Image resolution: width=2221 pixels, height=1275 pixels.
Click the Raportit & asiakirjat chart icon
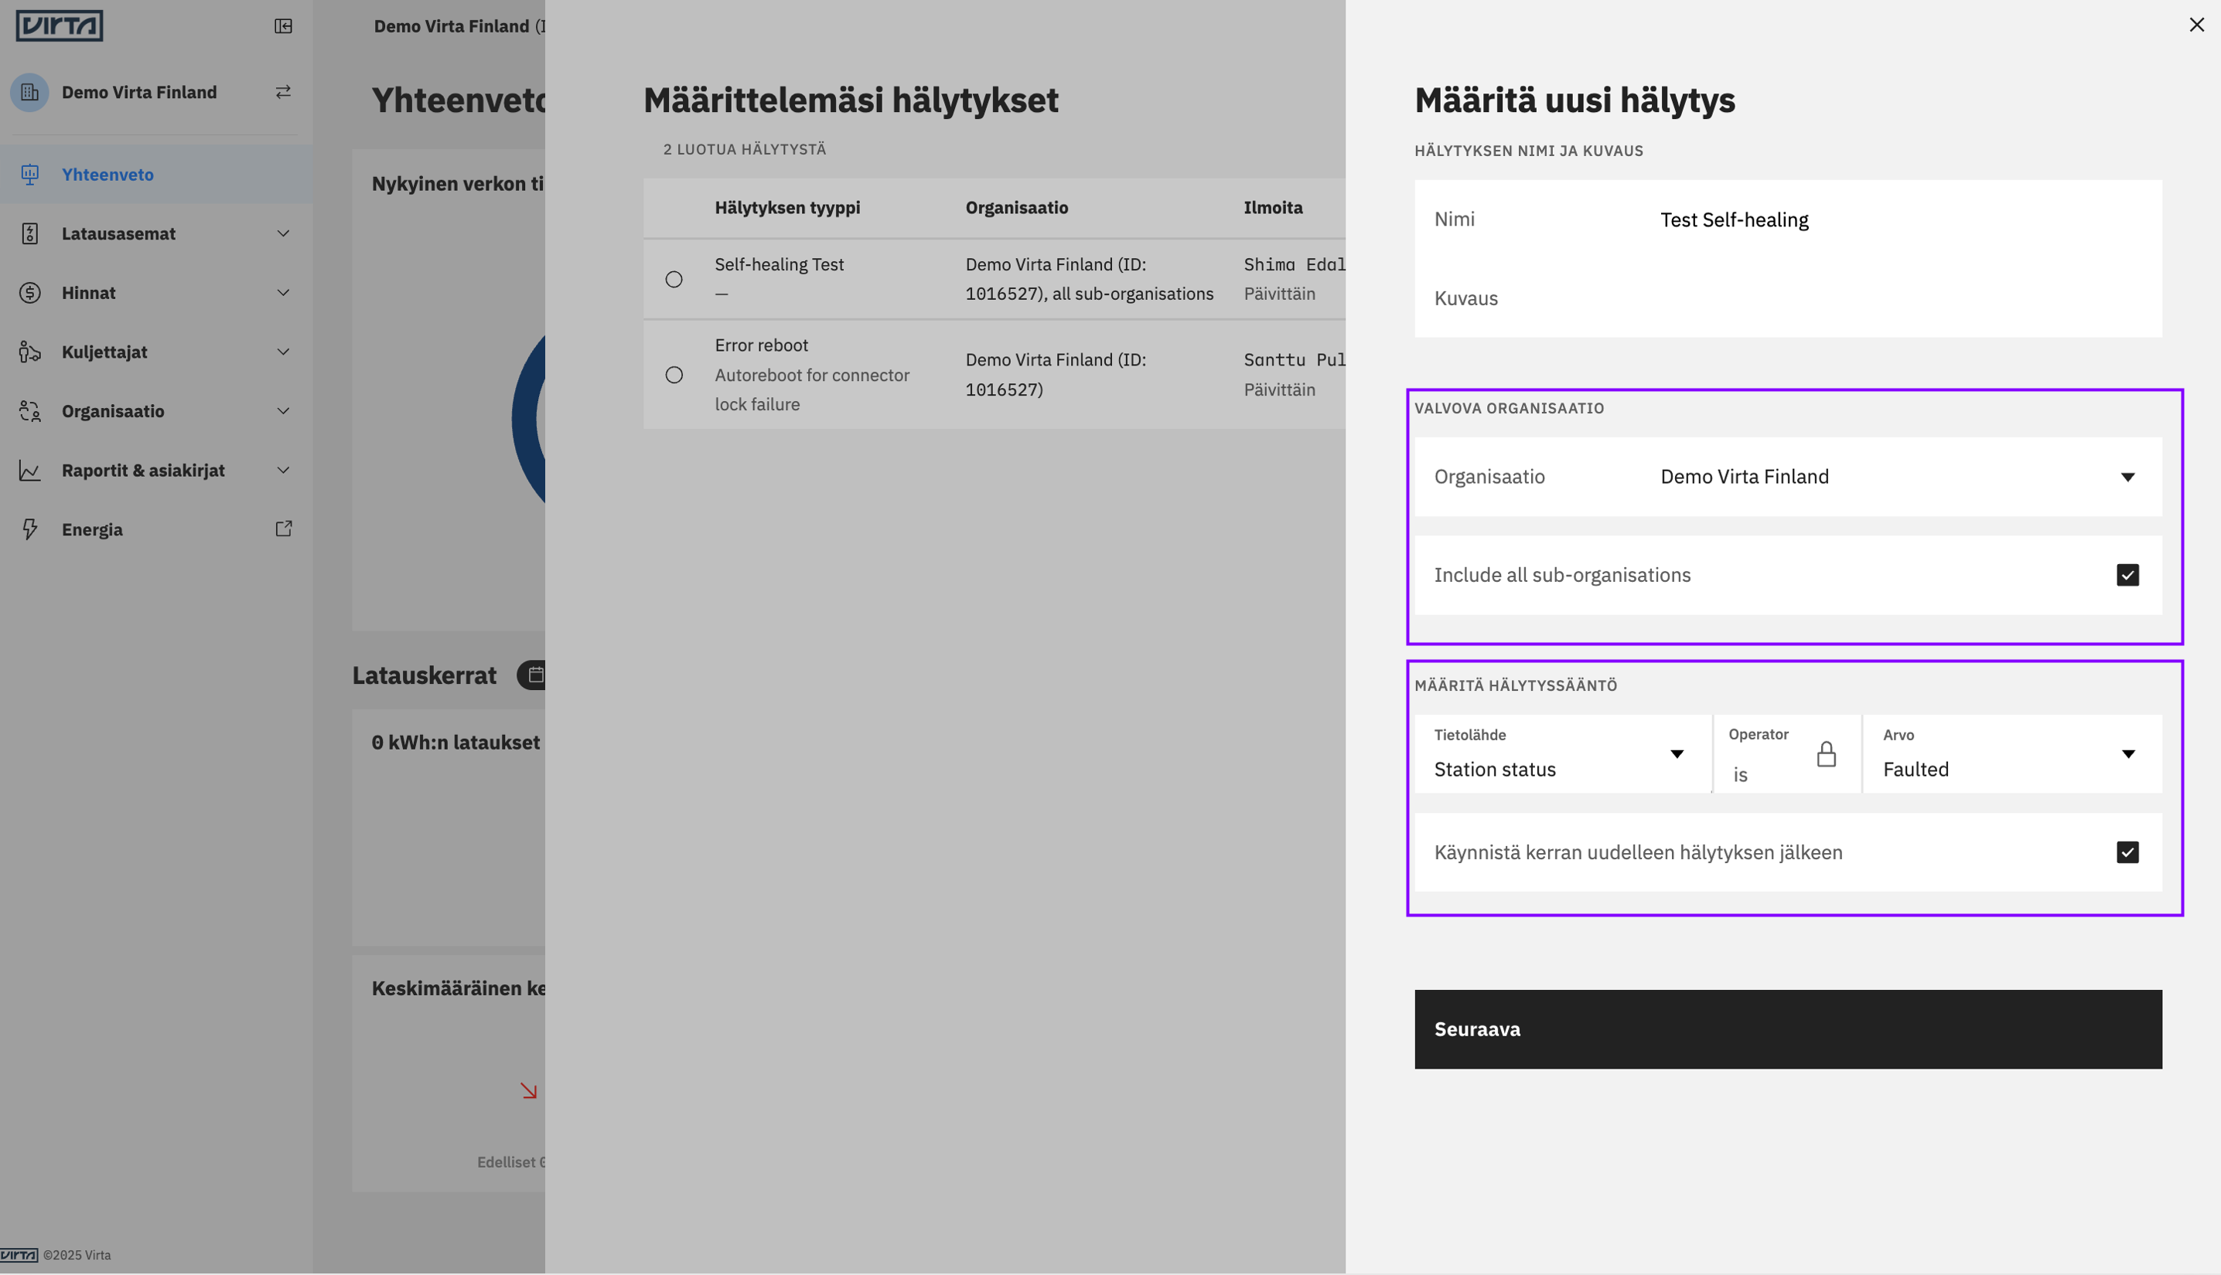click(30, 471)
